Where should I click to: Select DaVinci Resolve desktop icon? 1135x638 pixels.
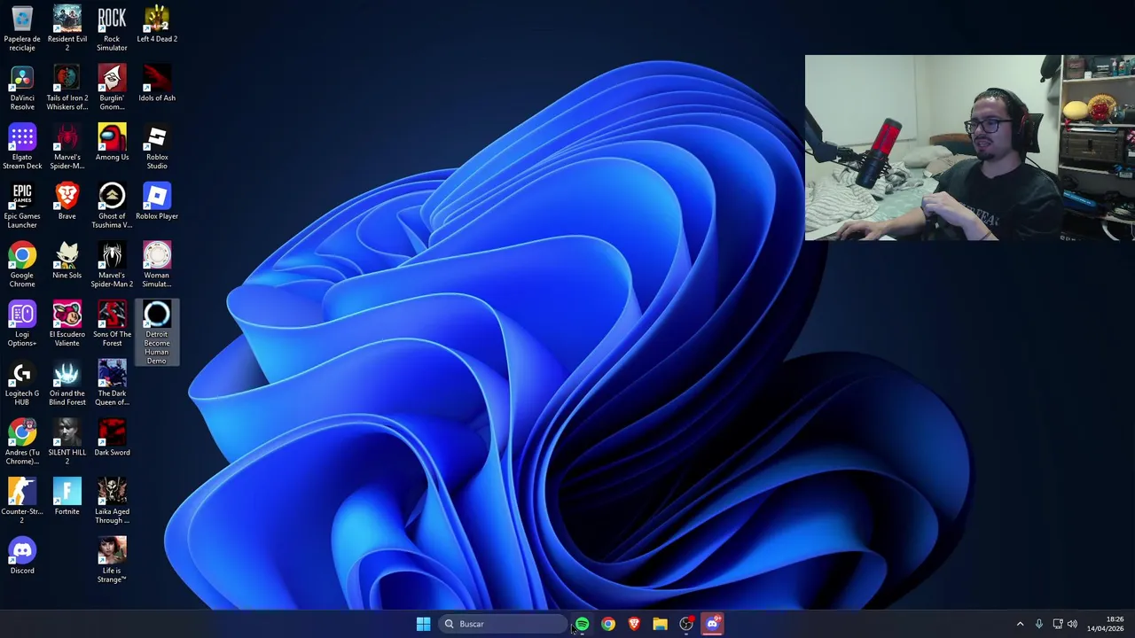(22, 87)
